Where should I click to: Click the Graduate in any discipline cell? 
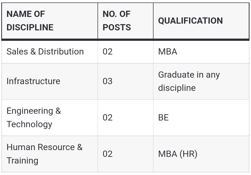click(189, 81)
